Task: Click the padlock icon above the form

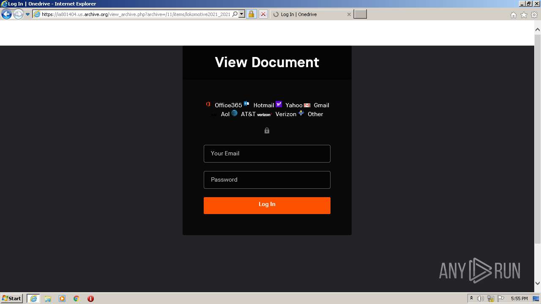Action: pyautogui.click(x=267, y=130)
